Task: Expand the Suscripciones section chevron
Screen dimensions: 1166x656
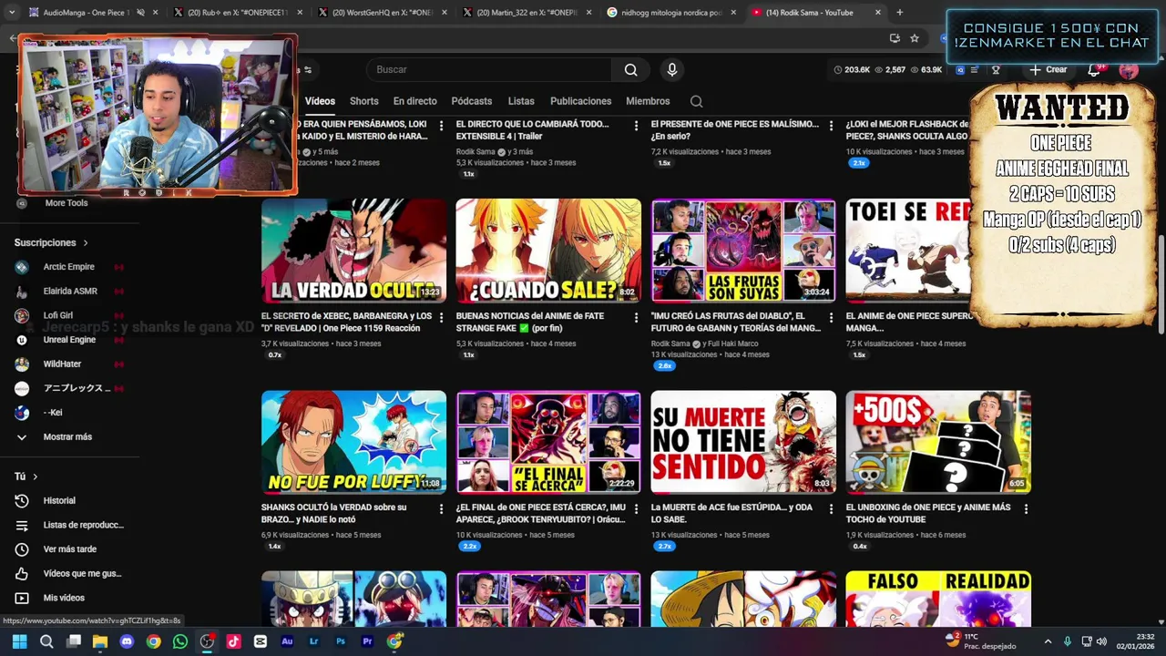Action: click(86, 243)
